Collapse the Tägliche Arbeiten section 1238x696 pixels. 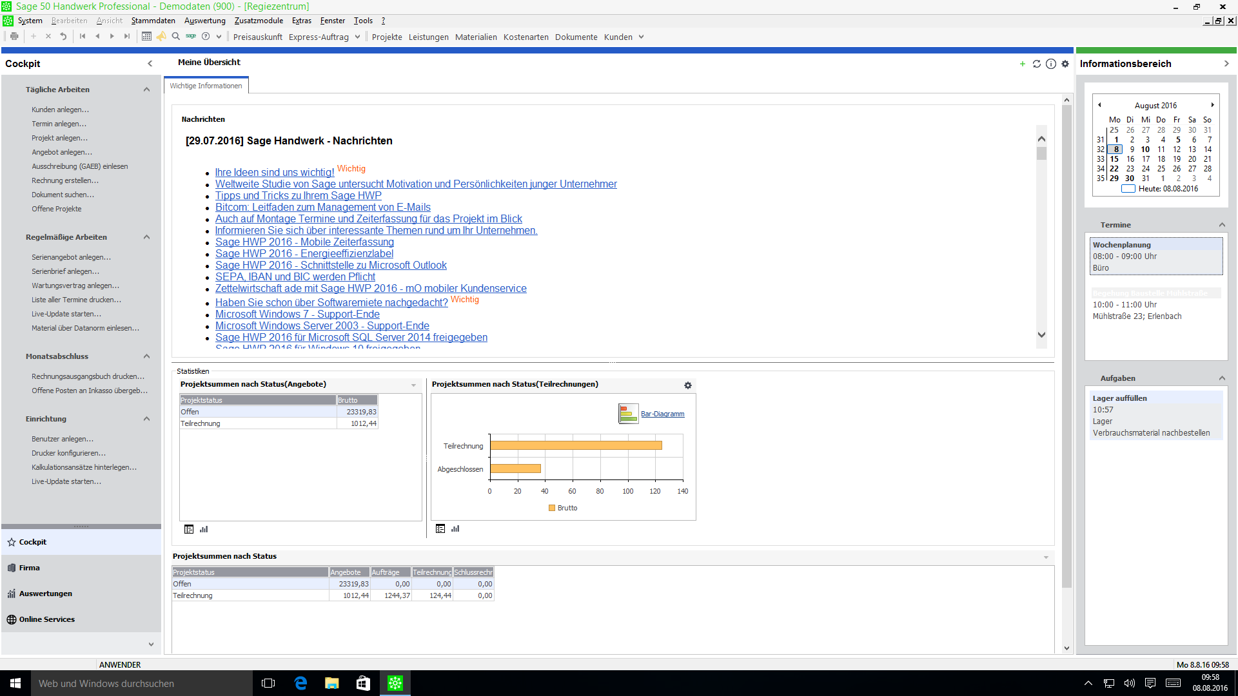coord(146,90)
